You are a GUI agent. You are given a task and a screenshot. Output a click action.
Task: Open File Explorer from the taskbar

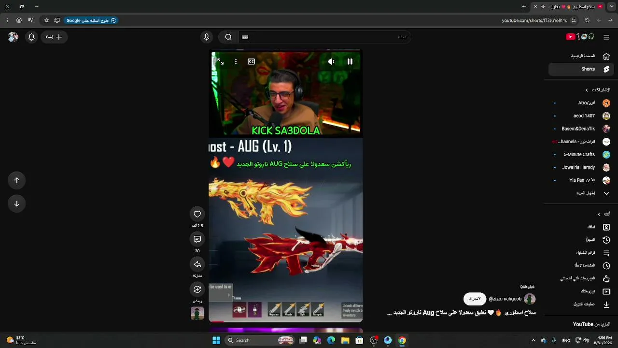click(345, 340)
